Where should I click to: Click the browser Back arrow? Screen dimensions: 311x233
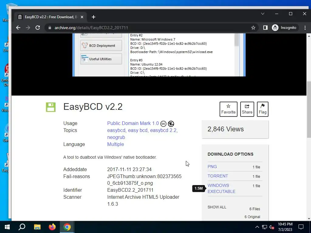tap(18, 28)
